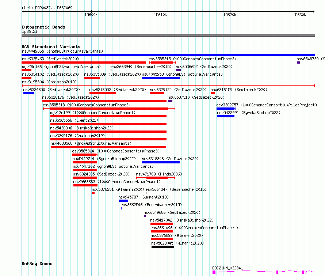Click the nsv4049065 gnomAD structural variant label
Image resolution: width=325 pixels, height=276 pixels.
click(x=62, y=51)
